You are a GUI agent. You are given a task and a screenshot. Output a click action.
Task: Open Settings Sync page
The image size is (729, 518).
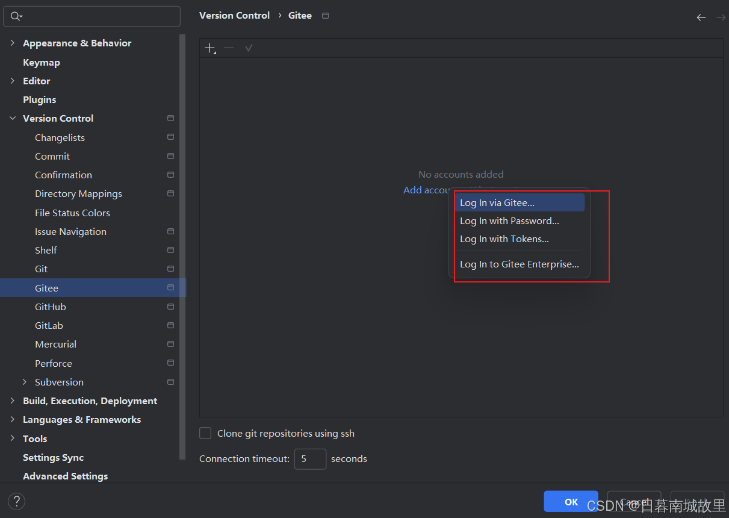tap(53, 457)
